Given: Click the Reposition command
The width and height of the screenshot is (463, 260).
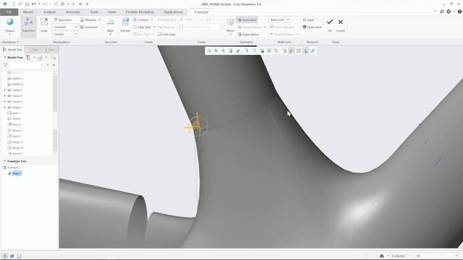Looking at the screenshot, I should 63,19.
